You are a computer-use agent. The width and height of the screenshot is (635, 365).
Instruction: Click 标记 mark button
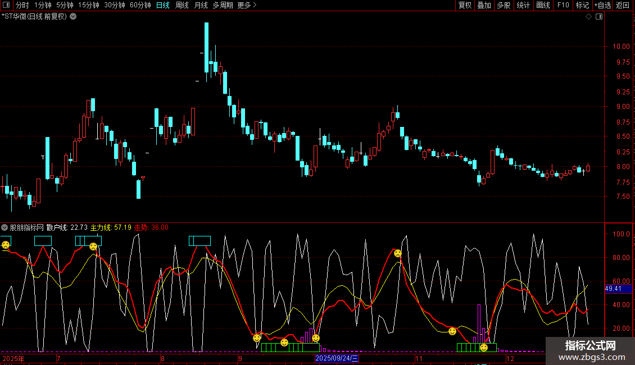coord(582,5)
